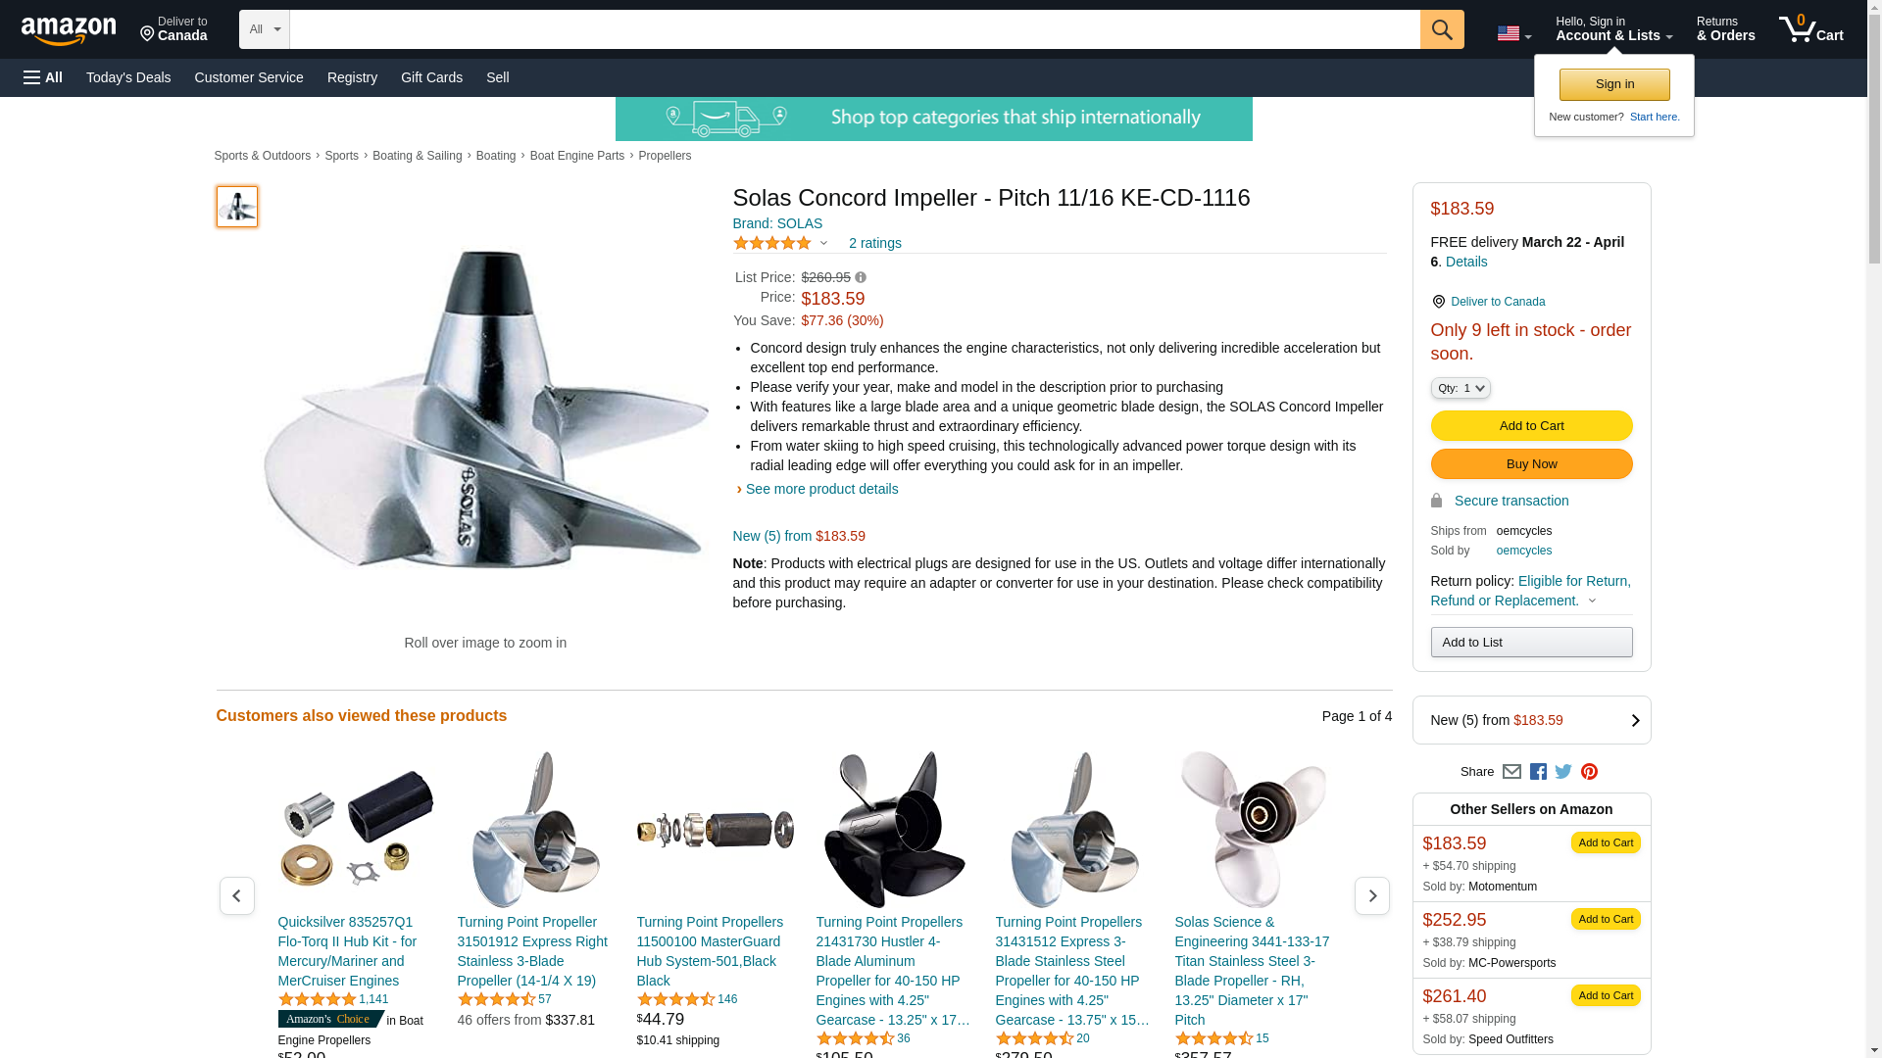Image resolution: width=1882 pixels, height=1058 pixels.
Task: Show previous carousel page of products
Action: 236,895
